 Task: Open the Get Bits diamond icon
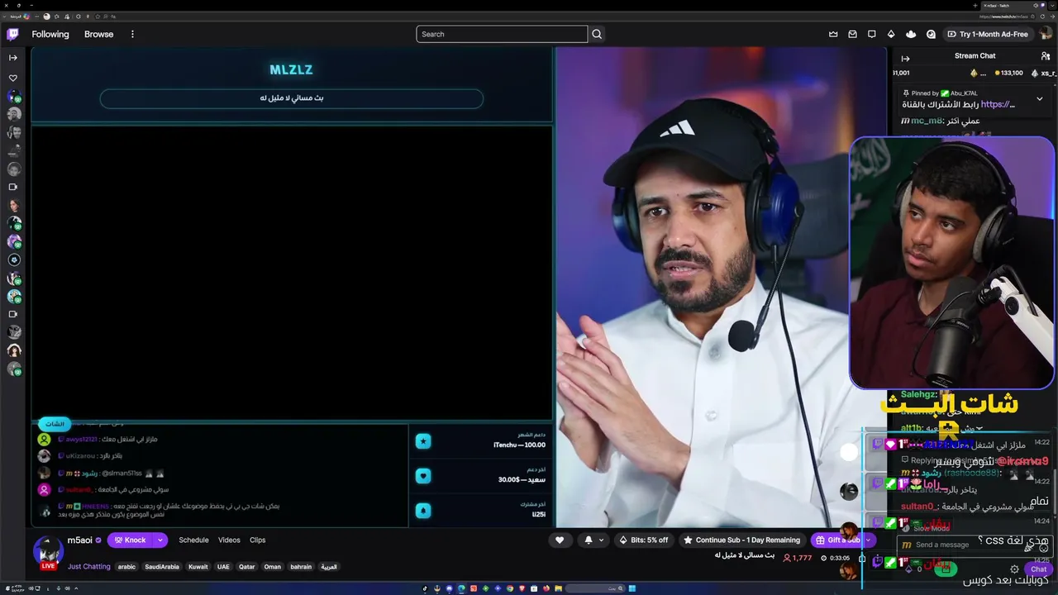[891, 34]
